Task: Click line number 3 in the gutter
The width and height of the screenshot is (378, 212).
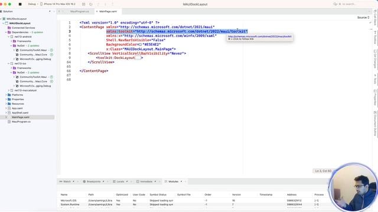Action: click(x=70, y=31)
